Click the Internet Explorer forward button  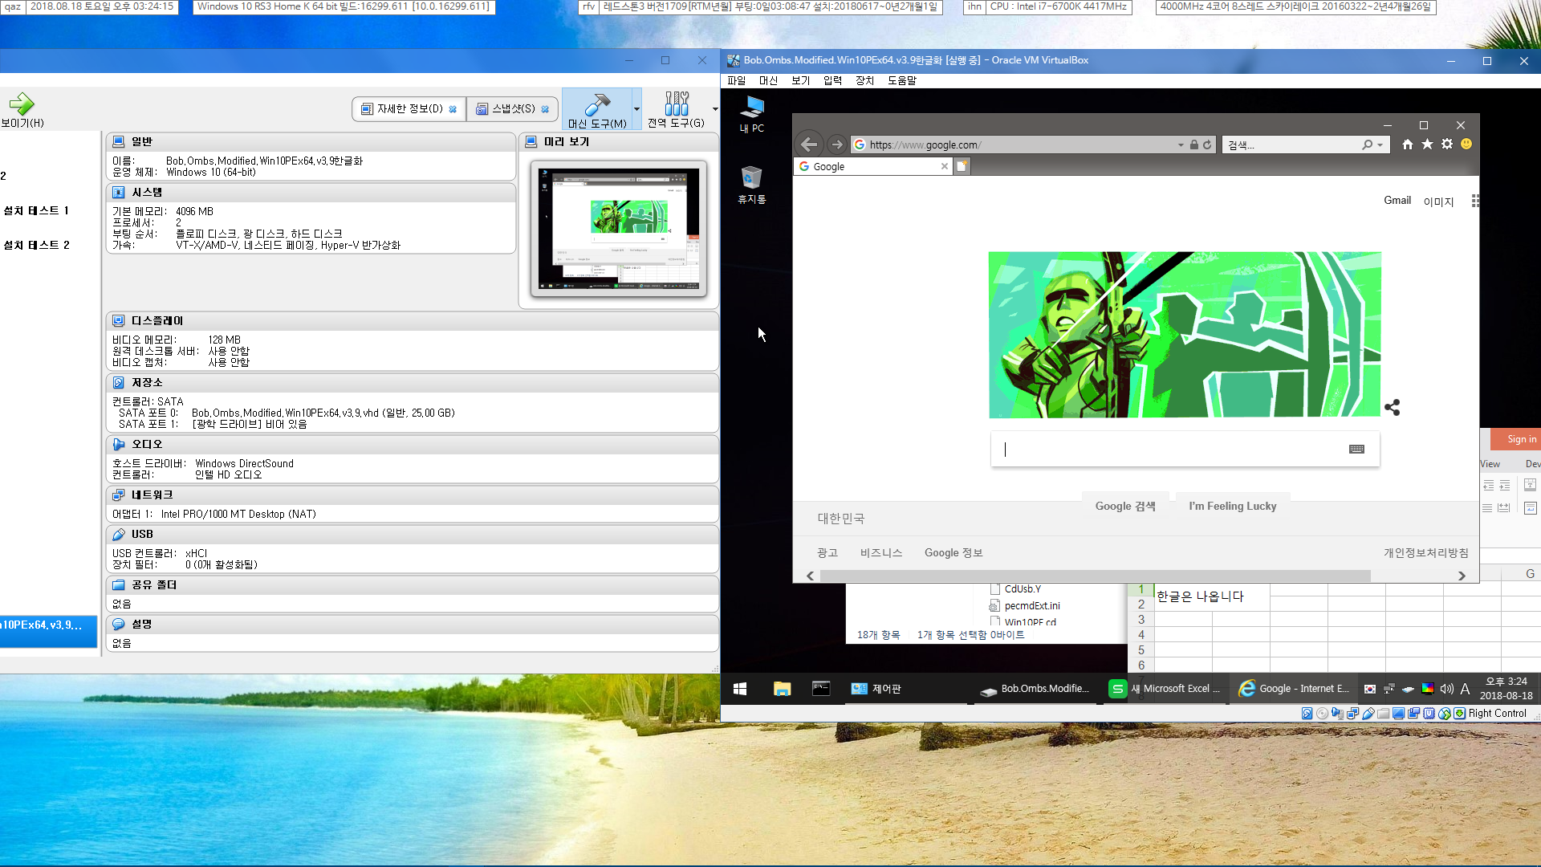coord(837,144)
